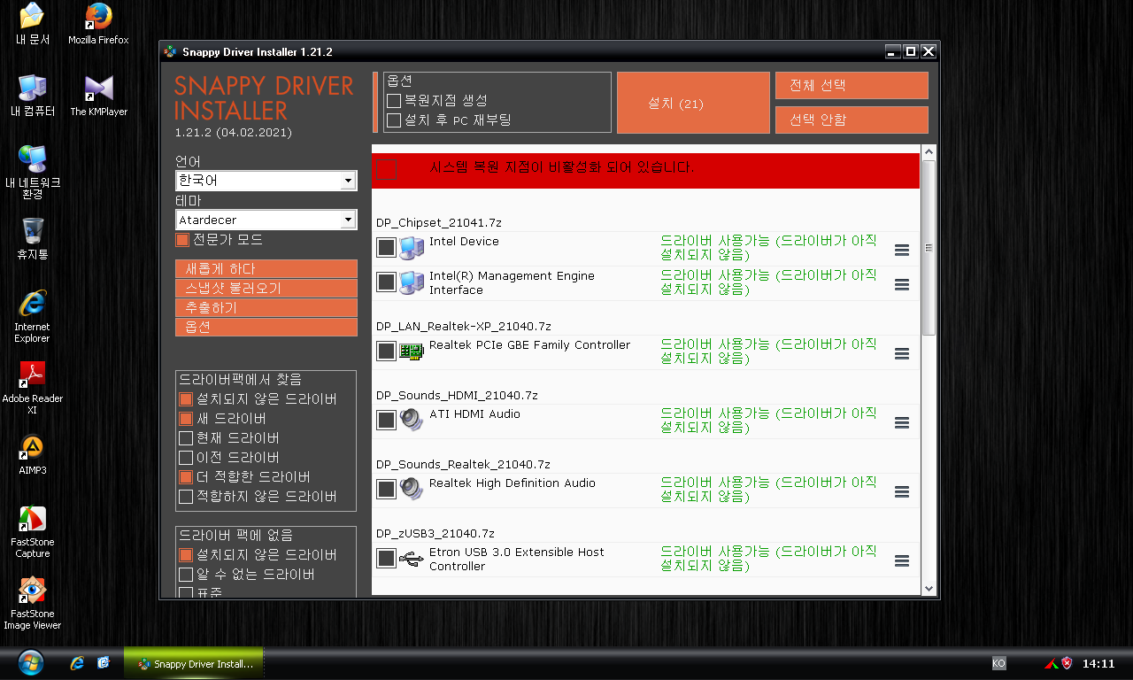Select 추출하기 menu item

266,308
